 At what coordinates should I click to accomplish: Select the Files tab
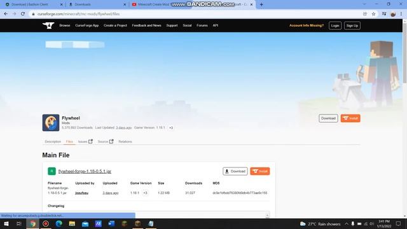(69, 141)
